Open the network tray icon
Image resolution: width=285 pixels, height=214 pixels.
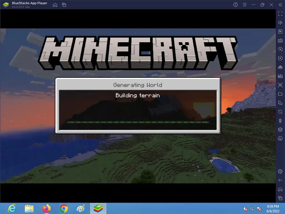click(252, 209)
